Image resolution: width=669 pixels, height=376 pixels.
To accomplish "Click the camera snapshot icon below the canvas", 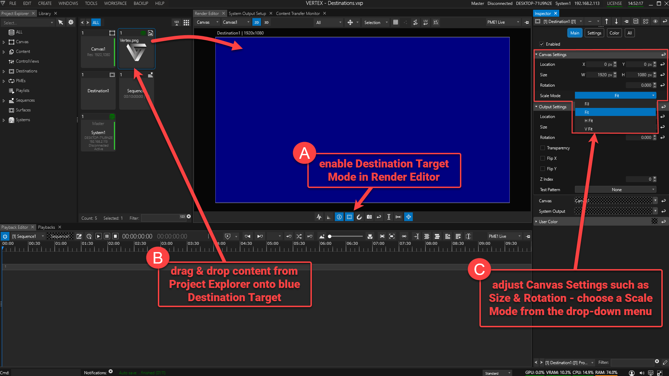I will click(369, 217).
